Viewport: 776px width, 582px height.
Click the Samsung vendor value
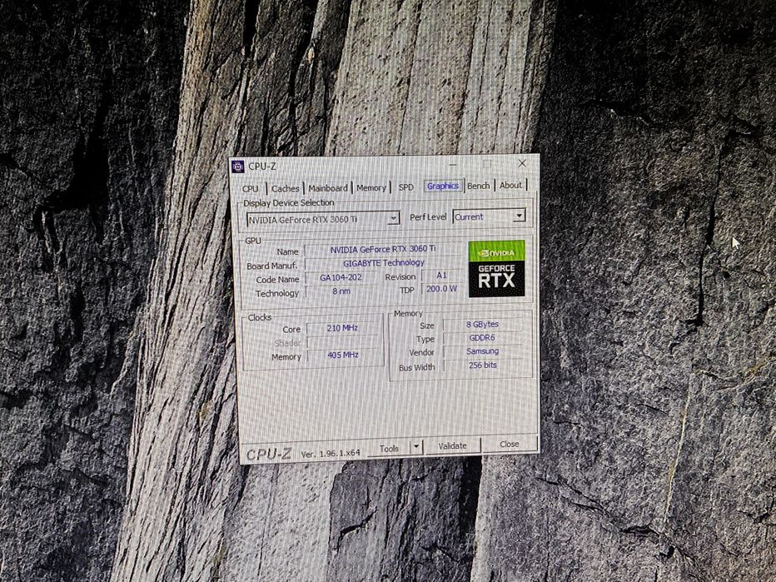[483, 351]
